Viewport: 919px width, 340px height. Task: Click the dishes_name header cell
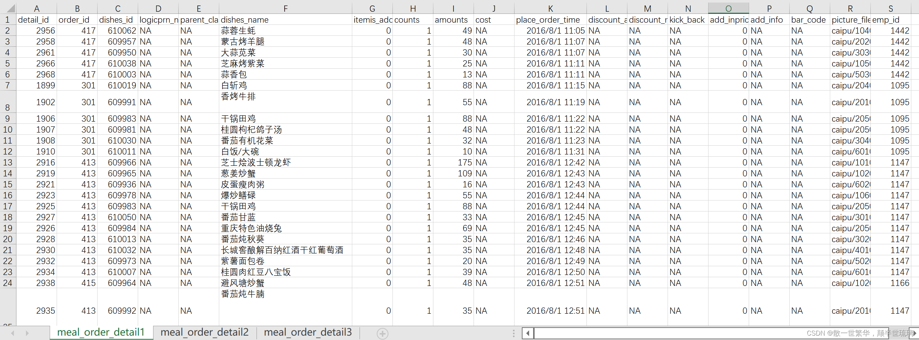285,20
